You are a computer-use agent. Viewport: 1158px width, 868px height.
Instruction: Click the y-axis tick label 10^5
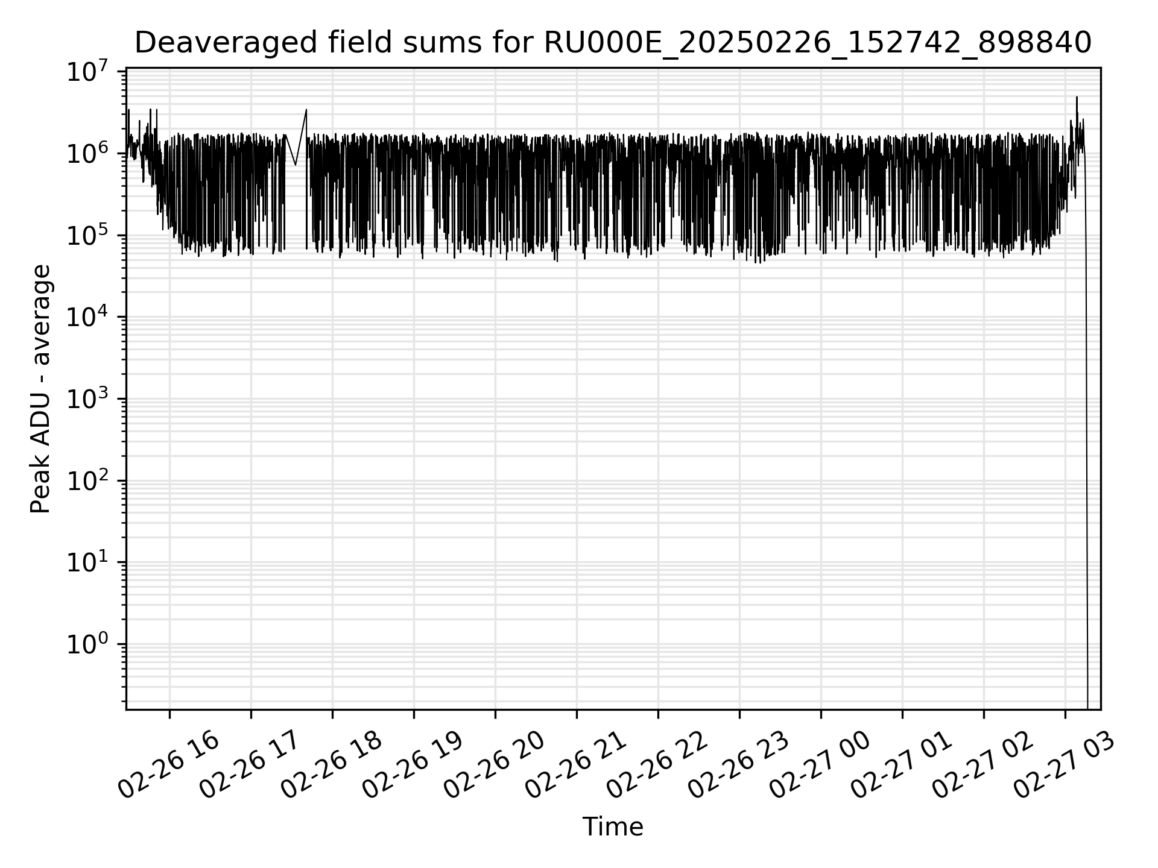88,236
